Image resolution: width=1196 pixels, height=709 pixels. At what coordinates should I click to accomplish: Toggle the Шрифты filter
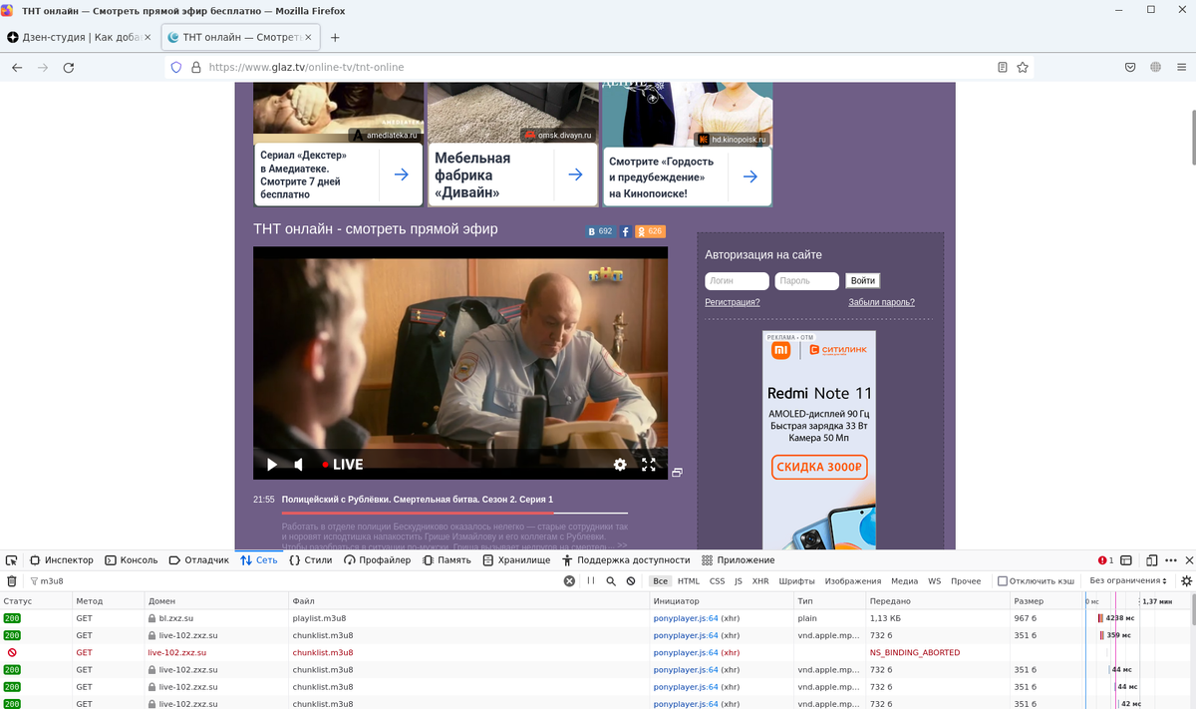click(x=797, y=580)
